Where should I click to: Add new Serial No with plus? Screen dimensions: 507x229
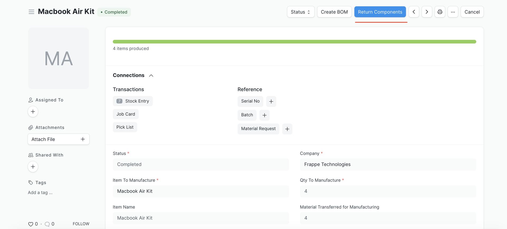pos(271,102)
